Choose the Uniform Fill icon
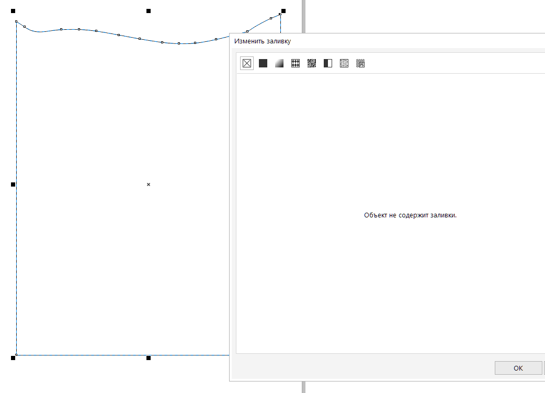 point(263,63)
